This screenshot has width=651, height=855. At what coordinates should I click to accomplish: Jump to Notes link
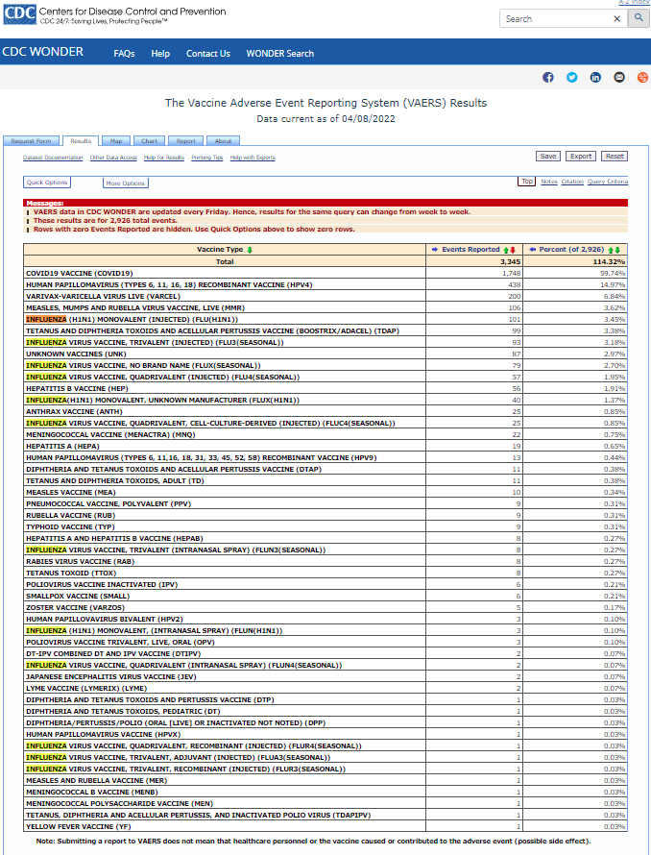pos(549,182)
